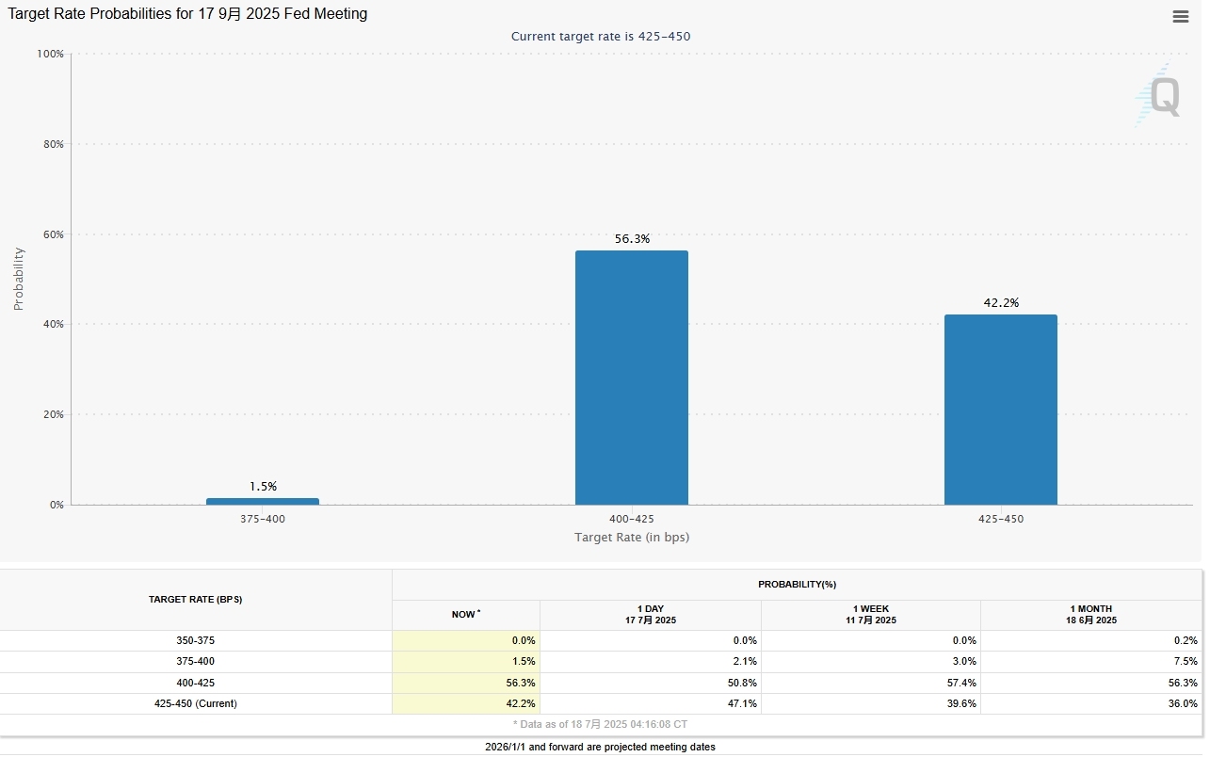
Task: Click the 1 WEEK value 3.0% in the table
Action: click(964, 662)
